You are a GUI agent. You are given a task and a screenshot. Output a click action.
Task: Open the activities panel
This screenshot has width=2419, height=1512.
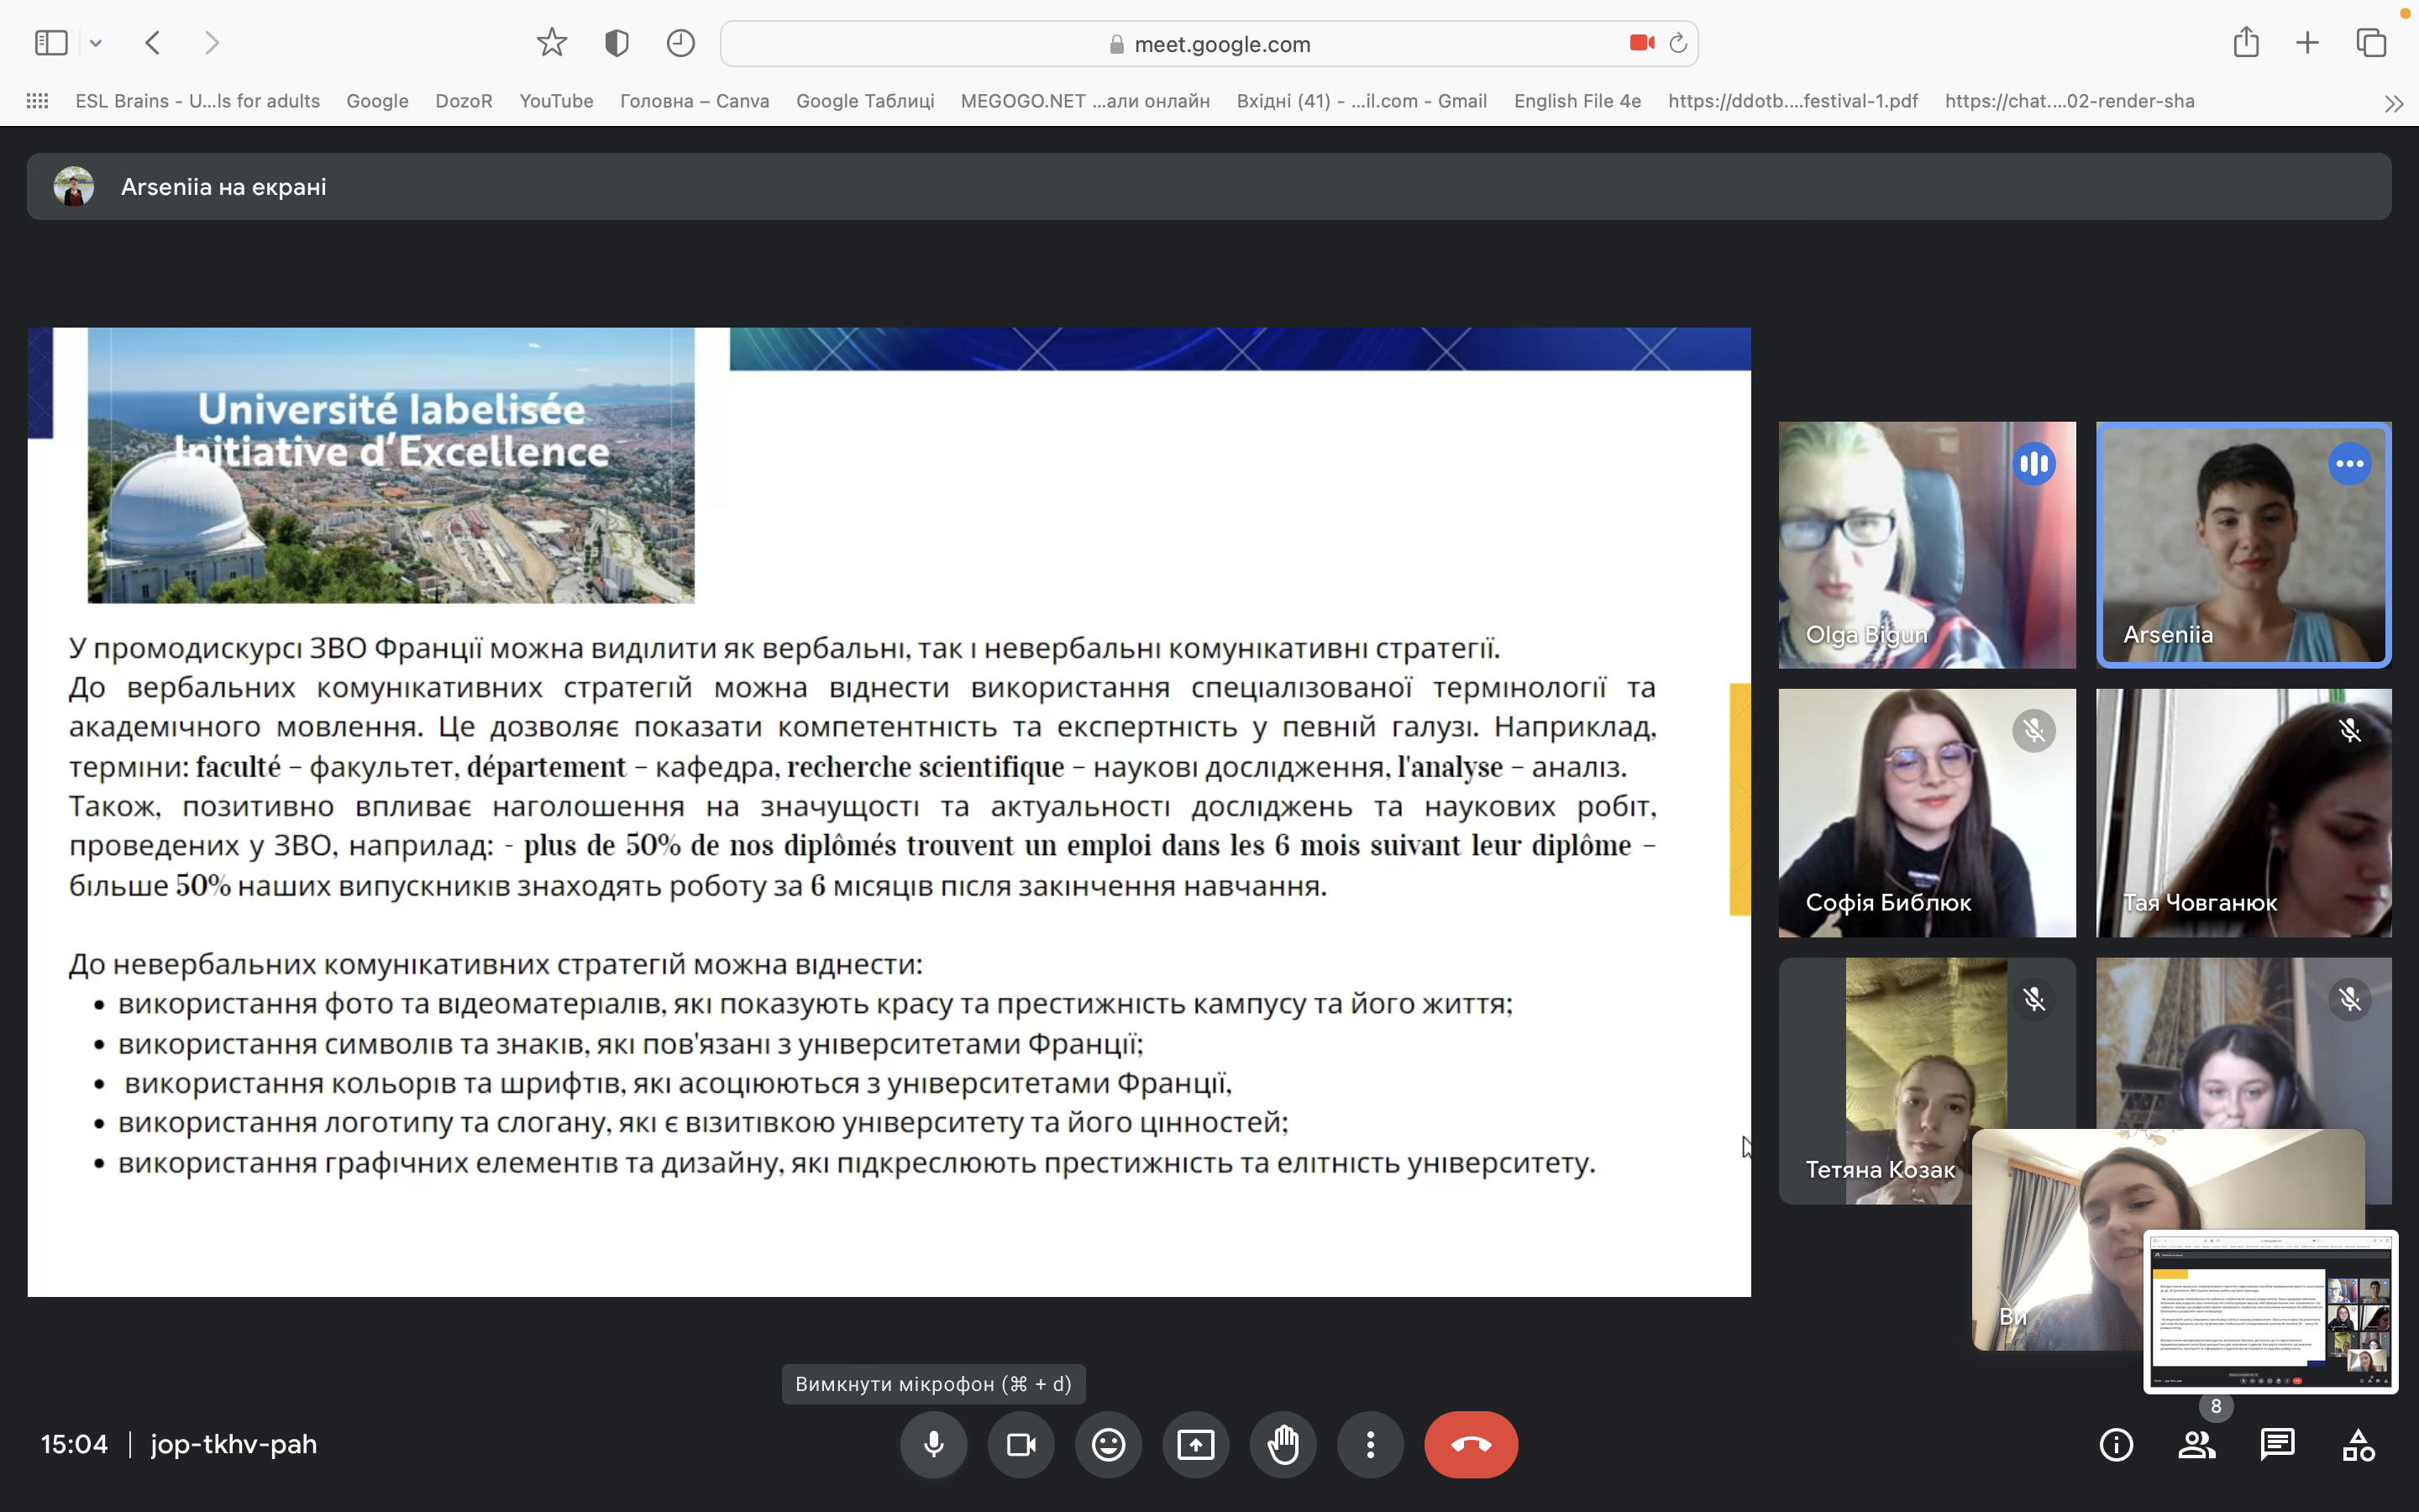2357,1444
